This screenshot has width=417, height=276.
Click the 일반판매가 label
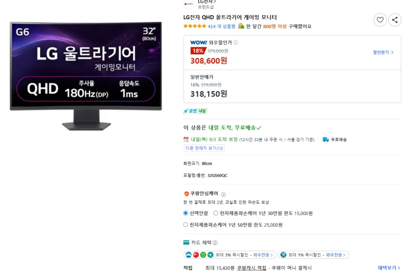[202, 77]
